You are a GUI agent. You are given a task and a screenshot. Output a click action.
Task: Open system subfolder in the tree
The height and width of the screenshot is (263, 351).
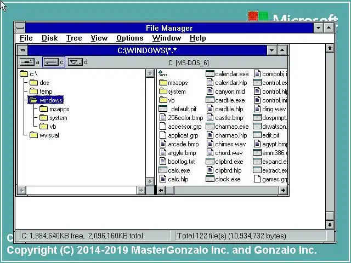click(53, 118)
